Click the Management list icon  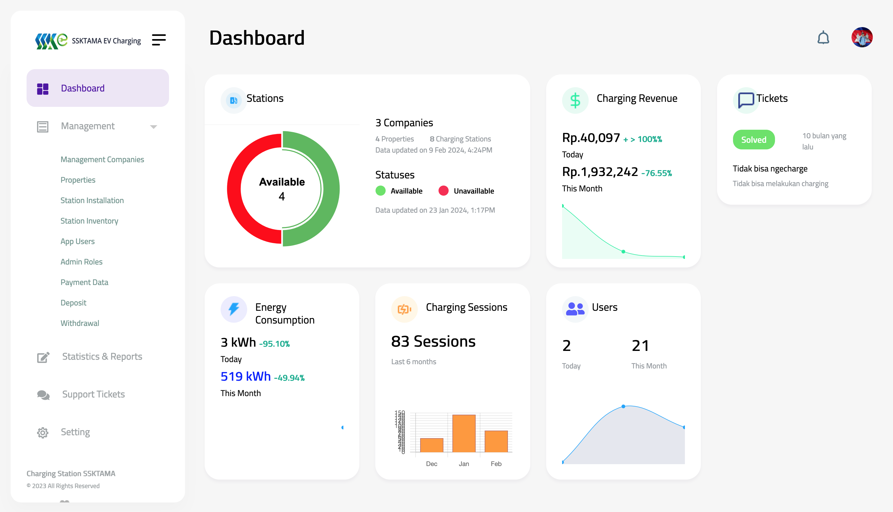[x=43, y=127]
